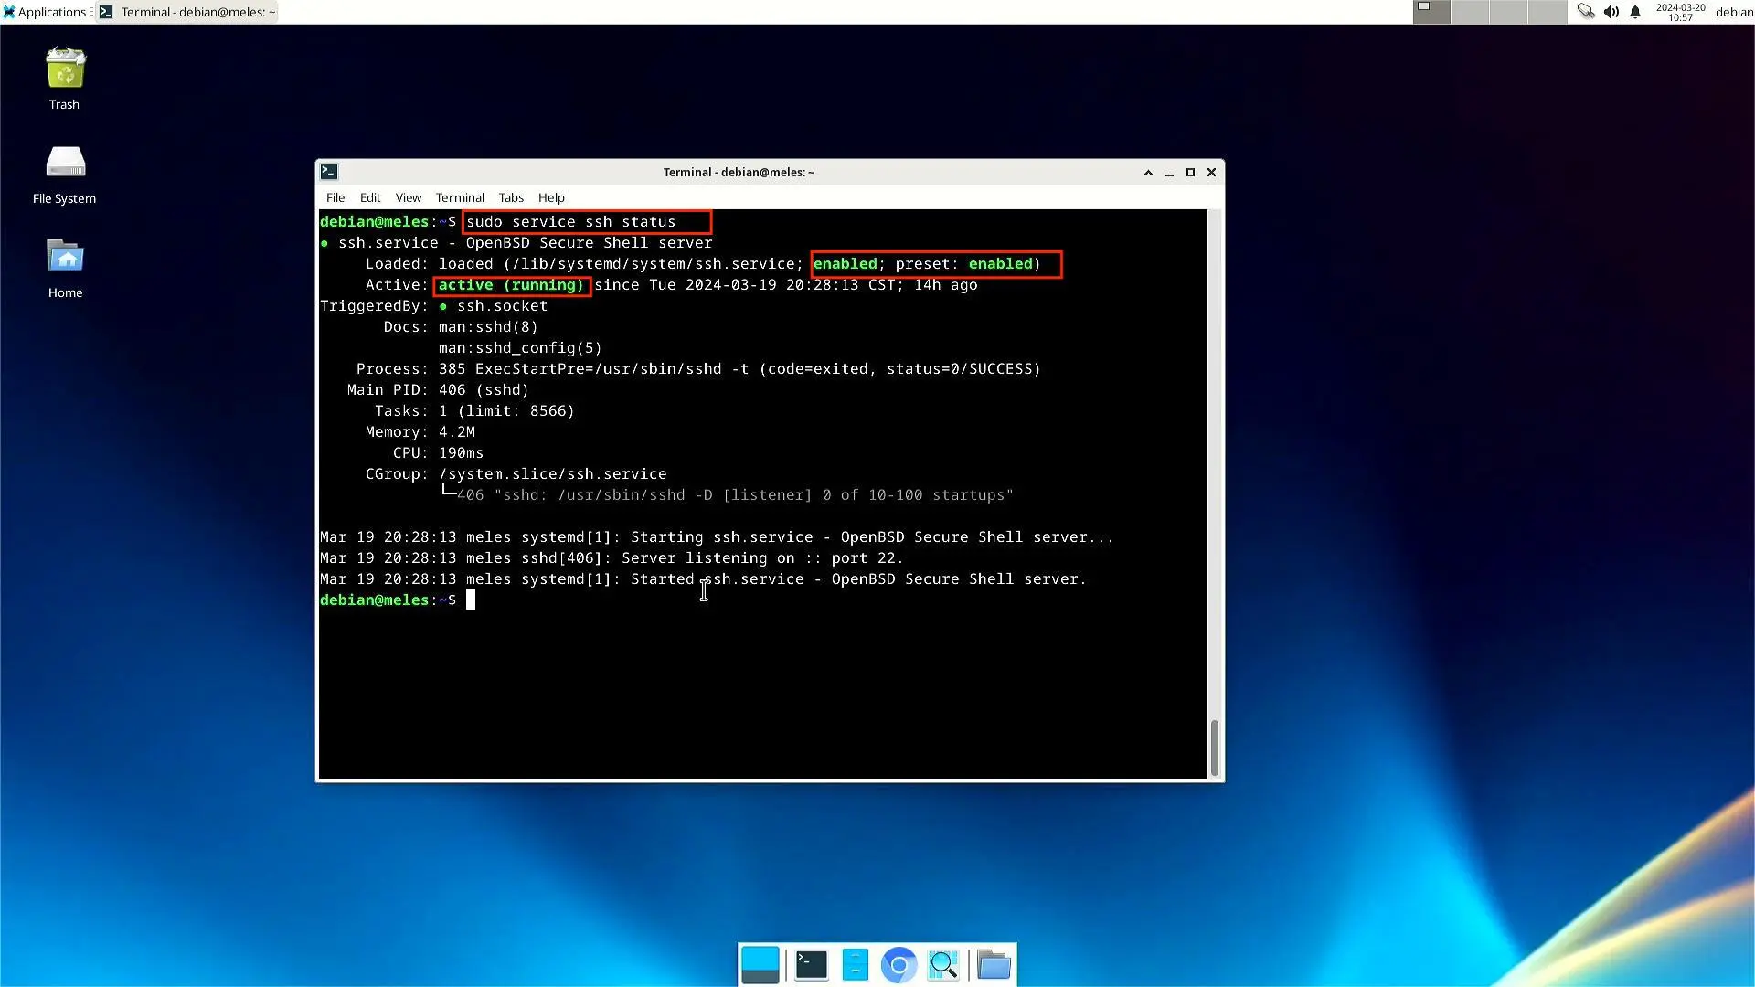Open the File menu in Terminal

pyautogui.click(x=335, y=196)
